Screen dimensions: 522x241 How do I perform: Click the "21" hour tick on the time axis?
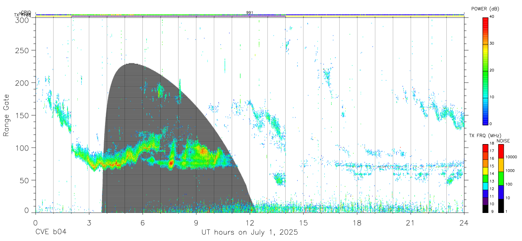411,223
